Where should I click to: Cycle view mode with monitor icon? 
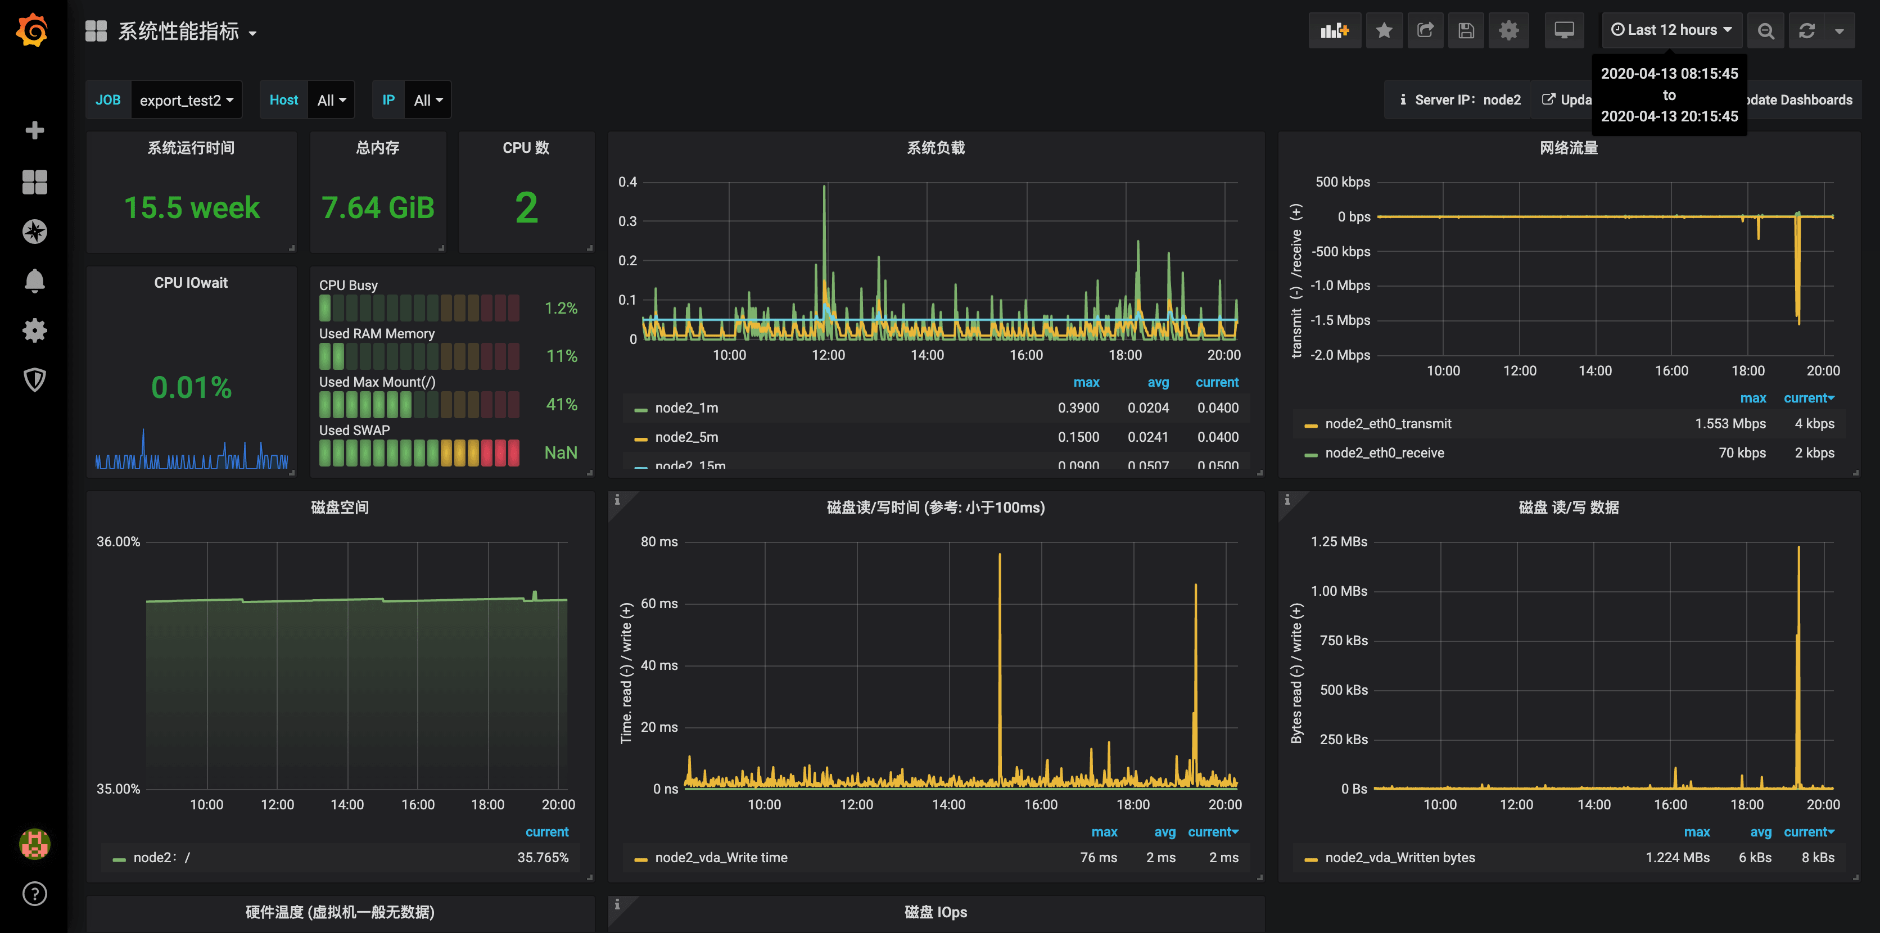[1564, 31]
